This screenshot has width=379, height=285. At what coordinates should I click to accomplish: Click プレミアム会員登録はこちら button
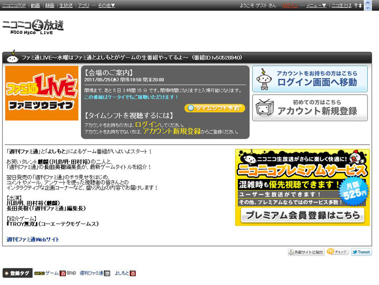coord(302,215)
